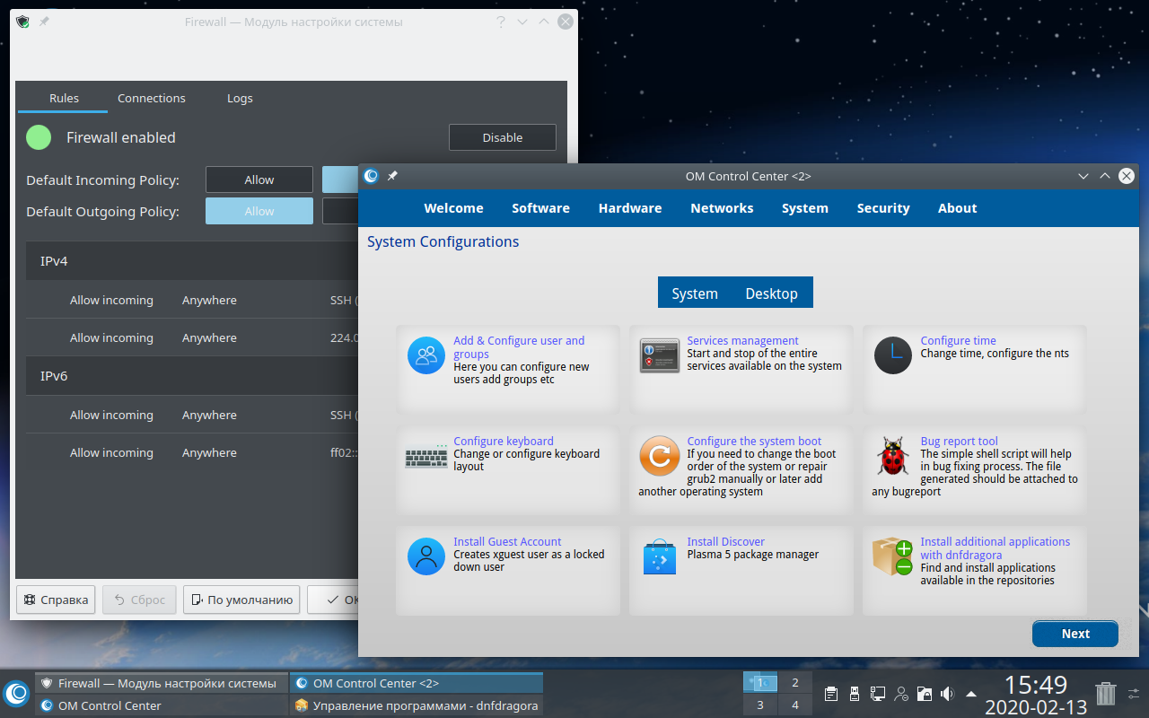Click the locked folder vault tray icon
The width and height of the screenshot is (1149, 718).
click(924, 694)
